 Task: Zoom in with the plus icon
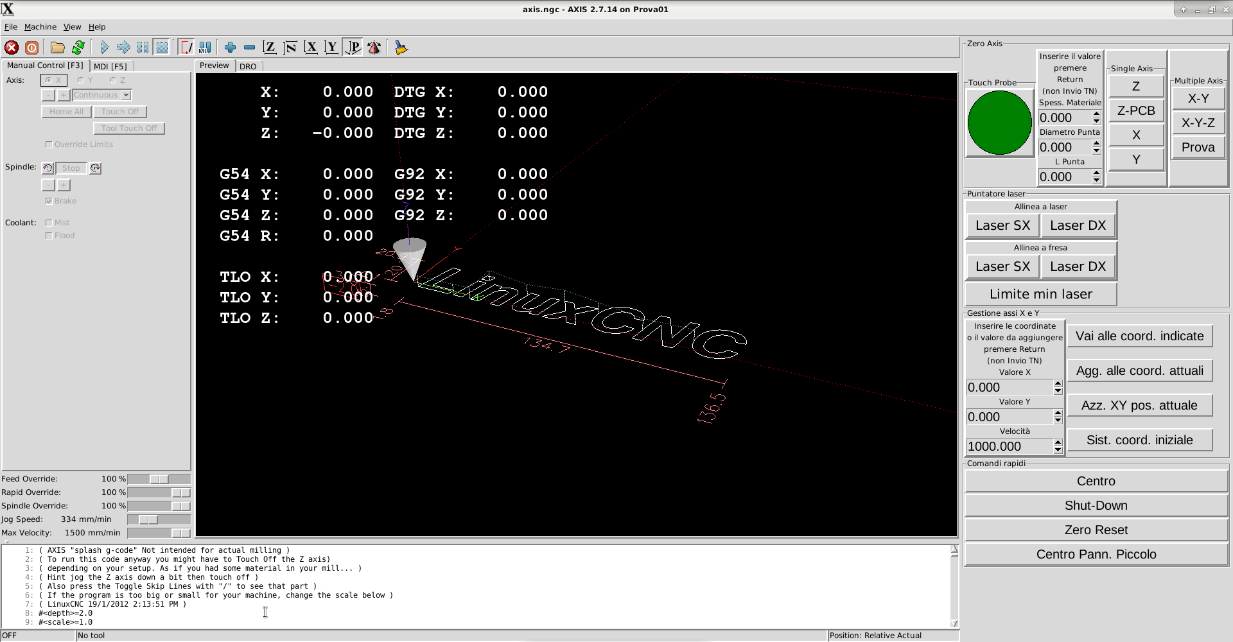click(x=230, y=48)
